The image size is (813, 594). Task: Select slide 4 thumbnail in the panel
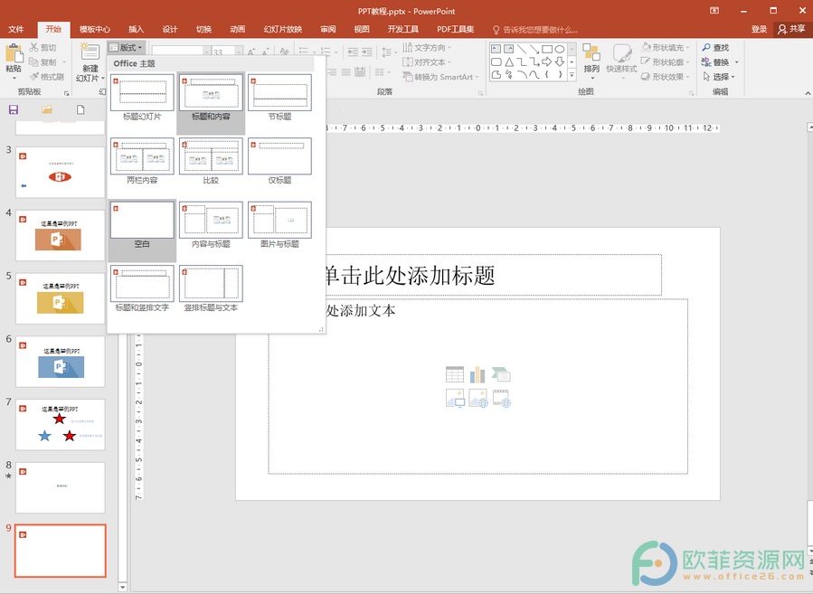pos(61,235)
